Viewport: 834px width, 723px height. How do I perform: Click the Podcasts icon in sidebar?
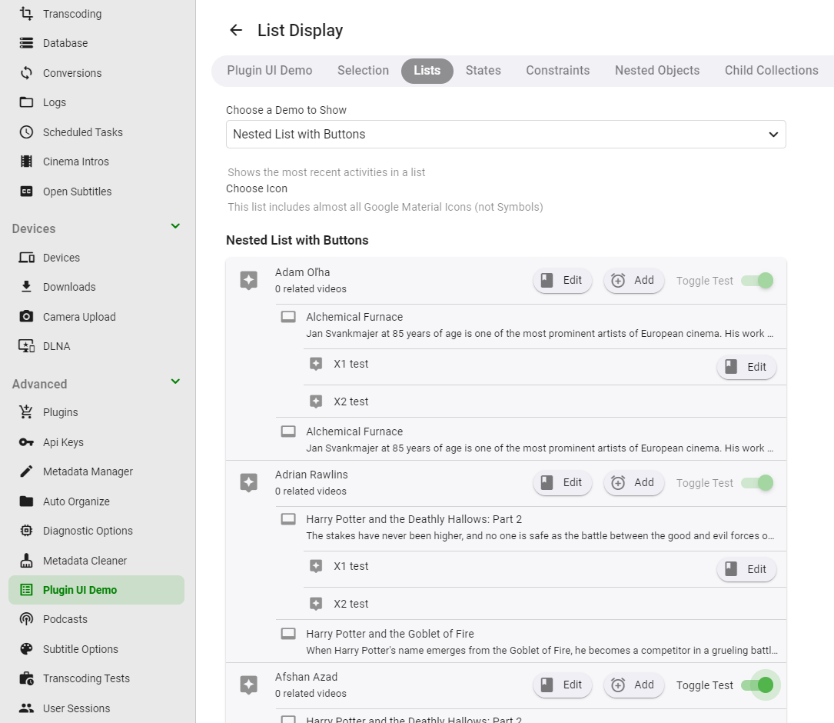click(x=27, y=619)
